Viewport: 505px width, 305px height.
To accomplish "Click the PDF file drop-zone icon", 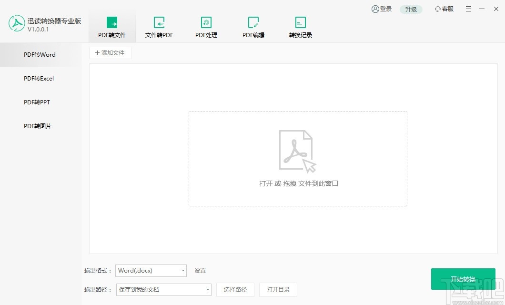I will point(297,150).
